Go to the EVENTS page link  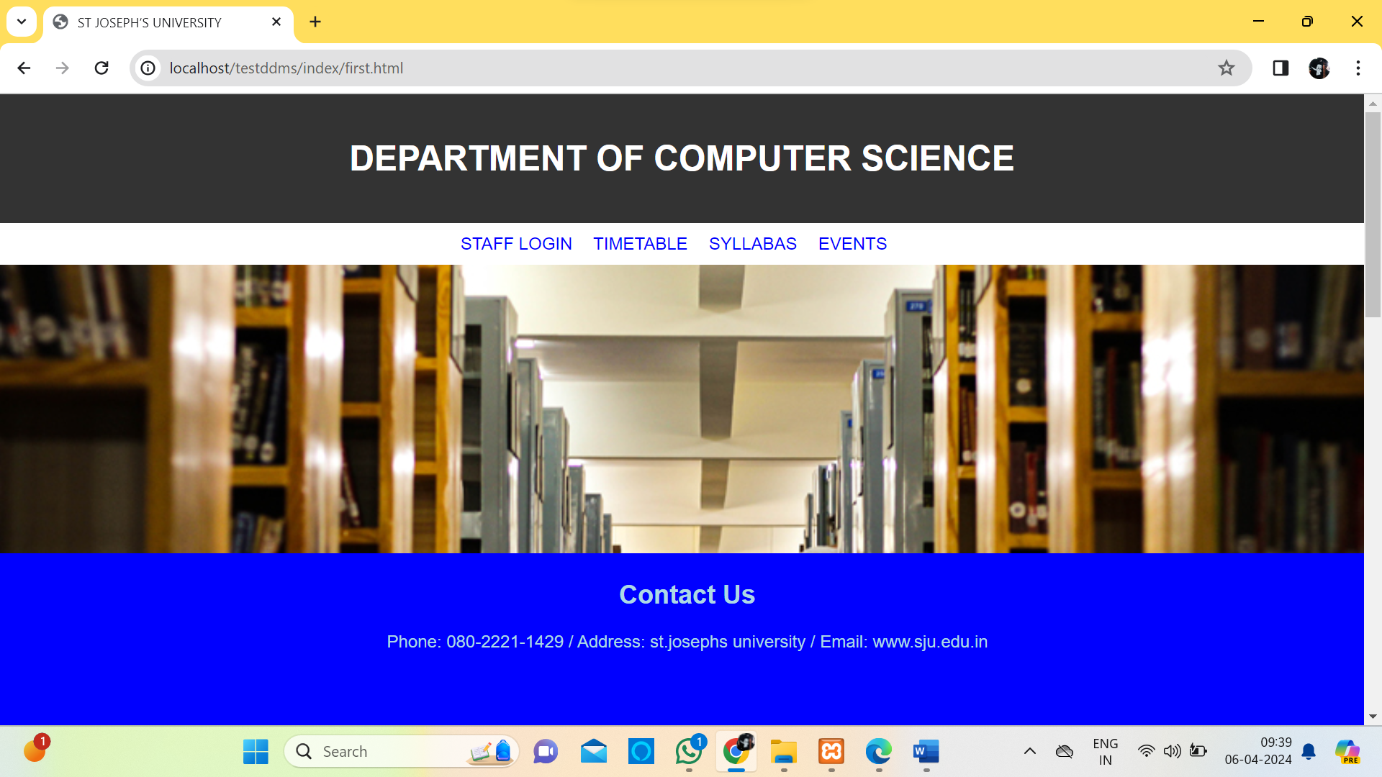[852, 244]
